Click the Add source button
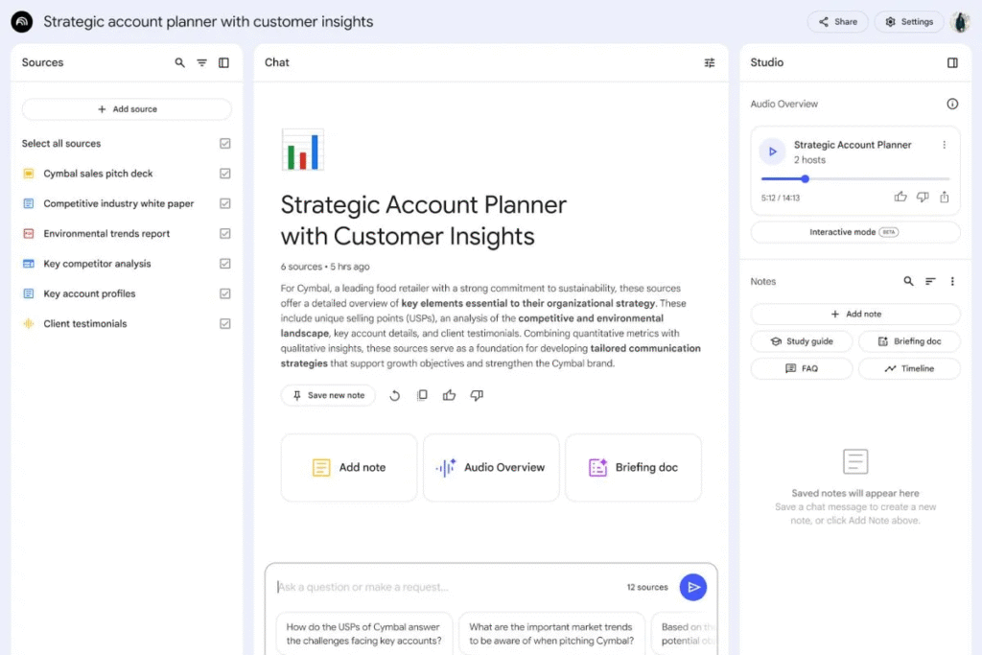 click(127, 109)
